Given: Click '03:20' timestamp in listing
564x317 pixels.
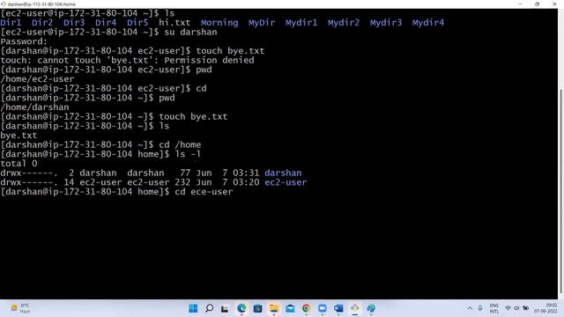Looking at the screenshot, I should click(x=246, y=182).
